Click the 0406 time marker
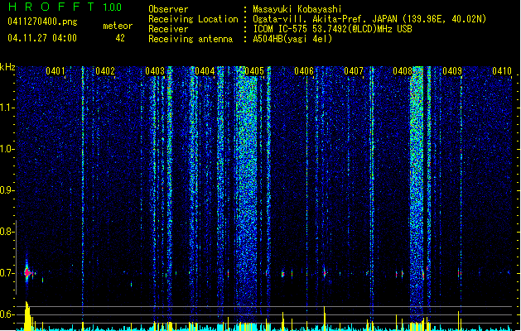This screenshot has width=521, height=331. click(x=304, y=71)
